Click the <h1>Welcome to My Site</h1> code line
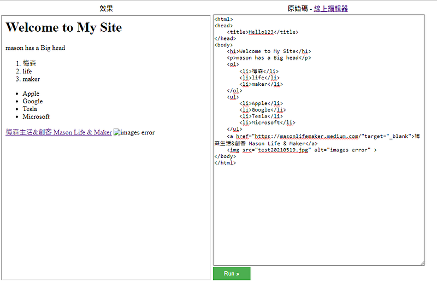Screen dimensions: 437x281 point(269,51)
